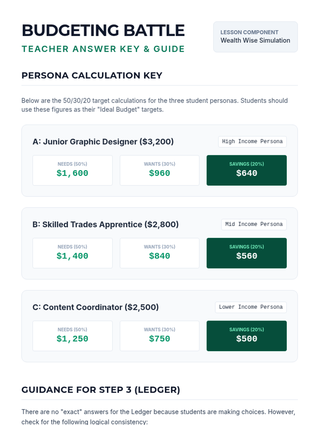Click the $1,250 Needs box

(x=72, y=336)
